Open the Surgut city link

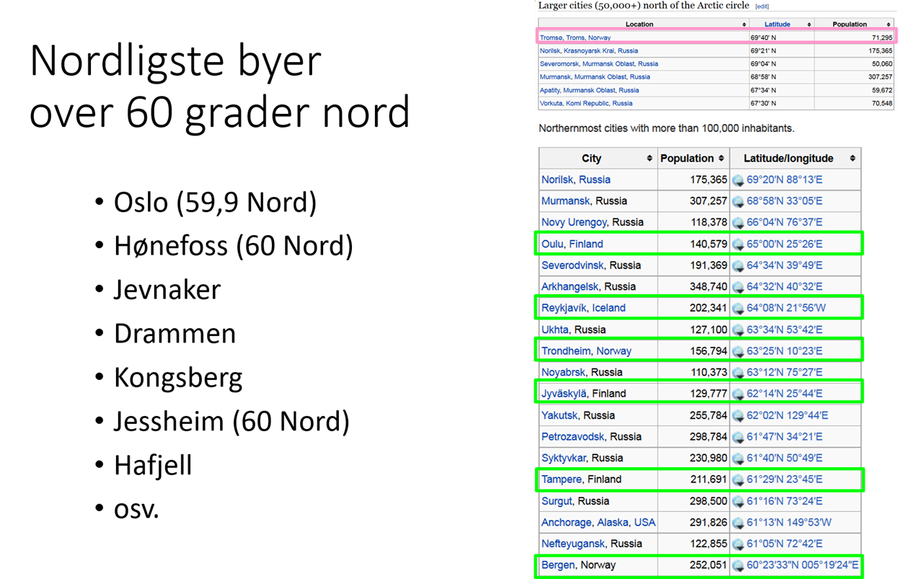pos(557,501)
